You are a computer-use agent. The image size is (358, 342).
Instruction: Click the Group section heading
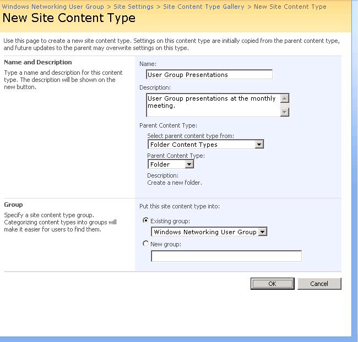(x=13, y=205)
